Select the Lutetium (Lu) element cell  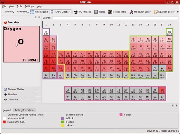(x=162, y=91)
